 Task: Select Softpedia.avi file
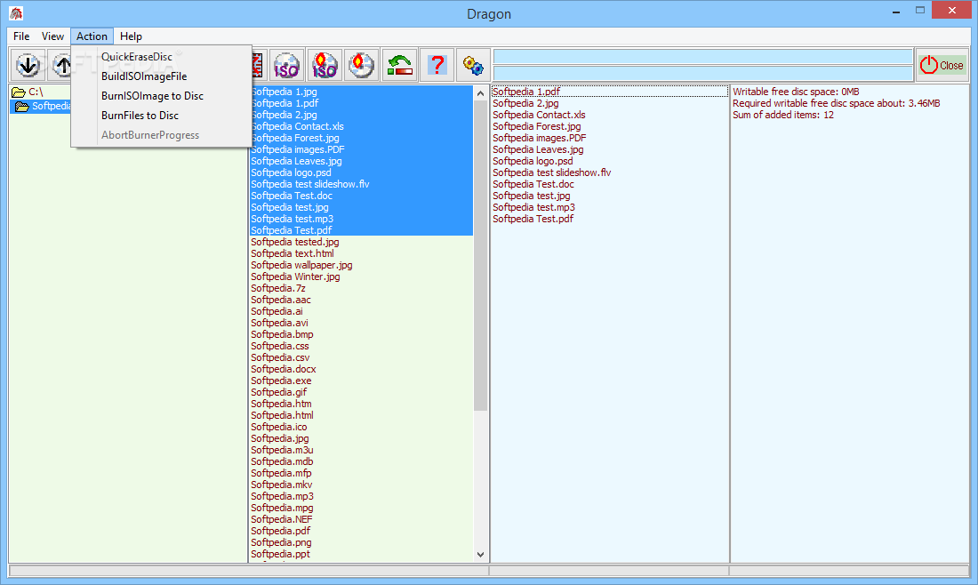(279, 323)
